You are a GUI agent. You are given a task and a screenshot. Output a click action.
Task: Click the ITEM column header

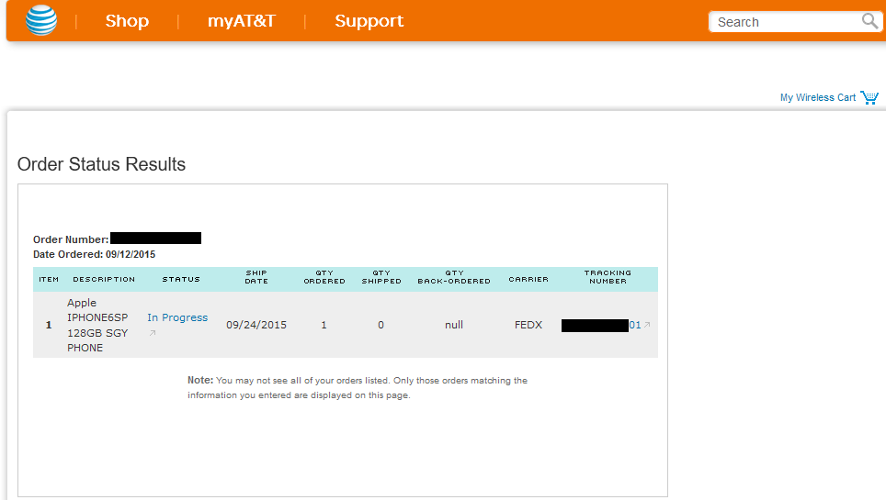49,279
